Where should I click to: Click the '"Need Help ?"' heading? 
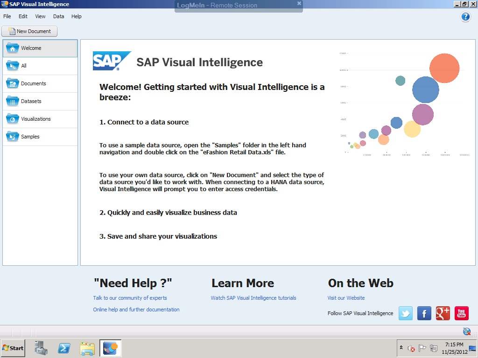pos(133,283)
